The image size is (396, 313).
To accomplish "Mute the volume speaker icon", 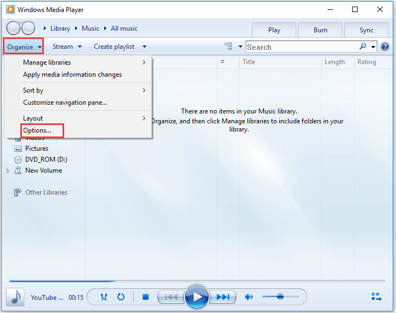I will tap(248, 297).
